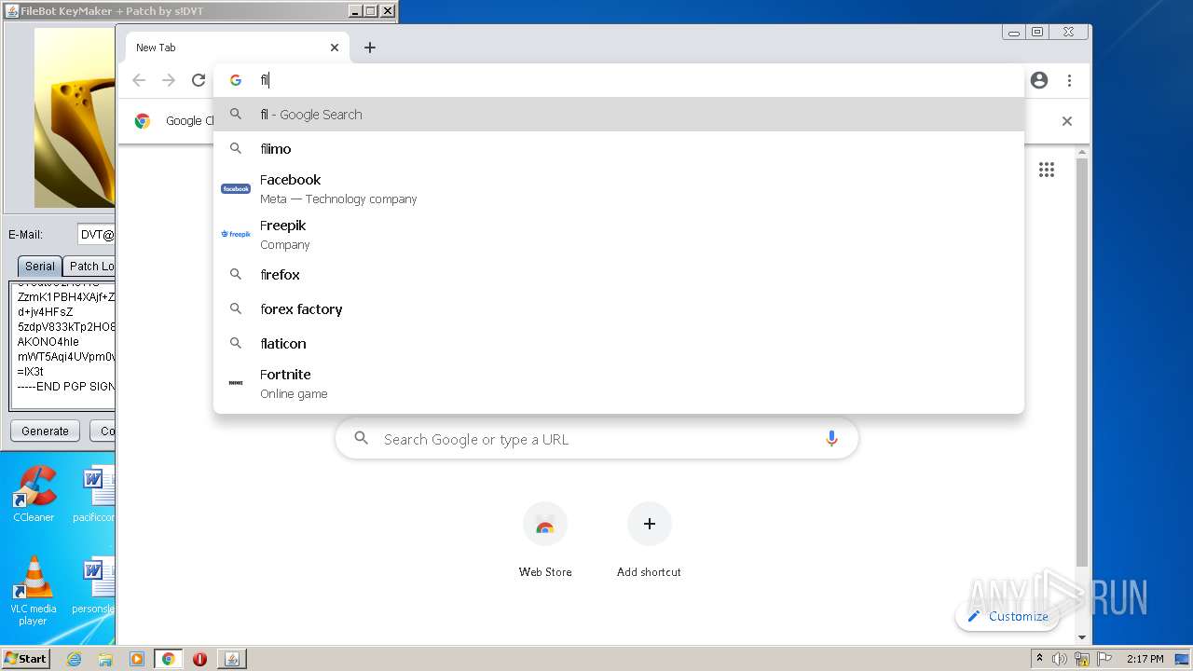This screenshot has width=1193, height=671.
Task: Click the KeyMaker artwork image
Action: tap(75, 117)
